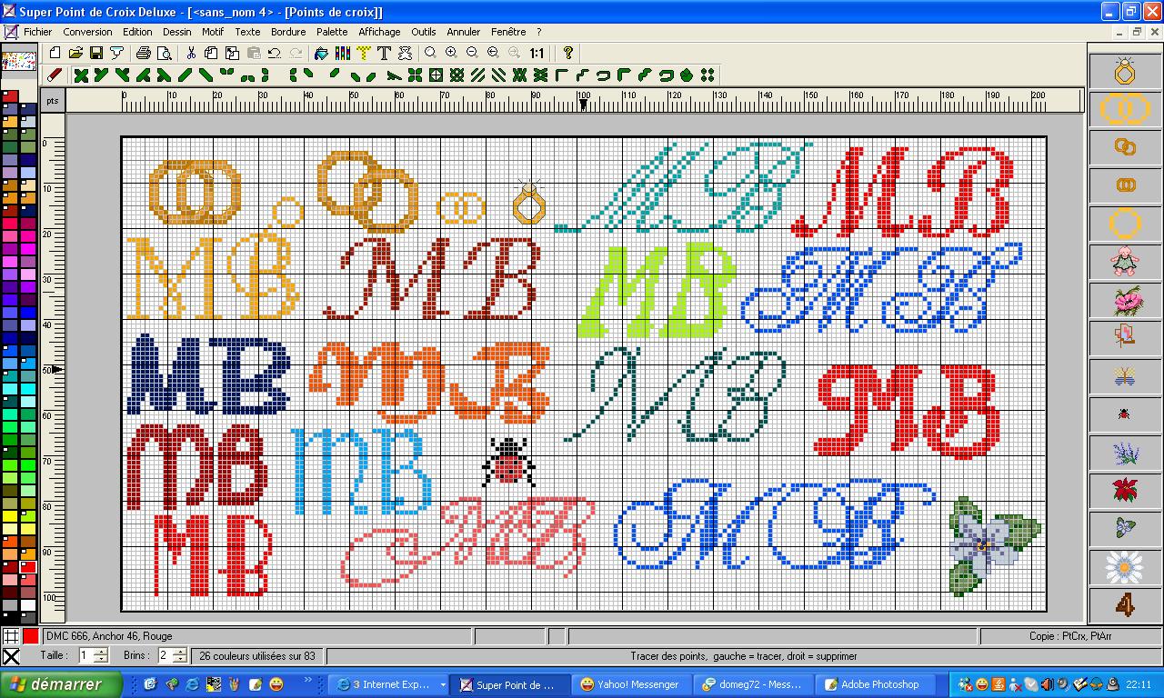Open the Bordure menu

[x=287, y=31]
